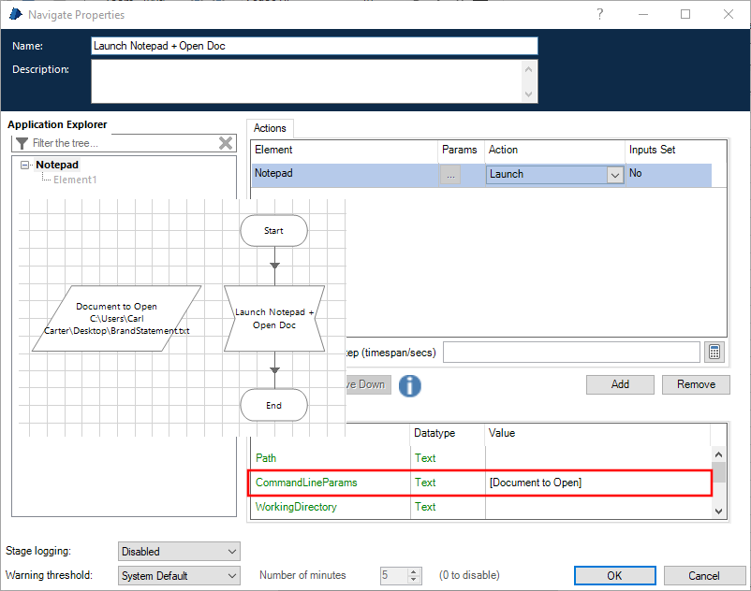Click the Action column header
Image resolution: width=751 pixels, height=591 pixels.
[554, 150]
